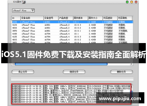This screenshot has width=147, height=106.
Task: Click the horizontal scrollbar left arrow
Action: click(13, 64)
